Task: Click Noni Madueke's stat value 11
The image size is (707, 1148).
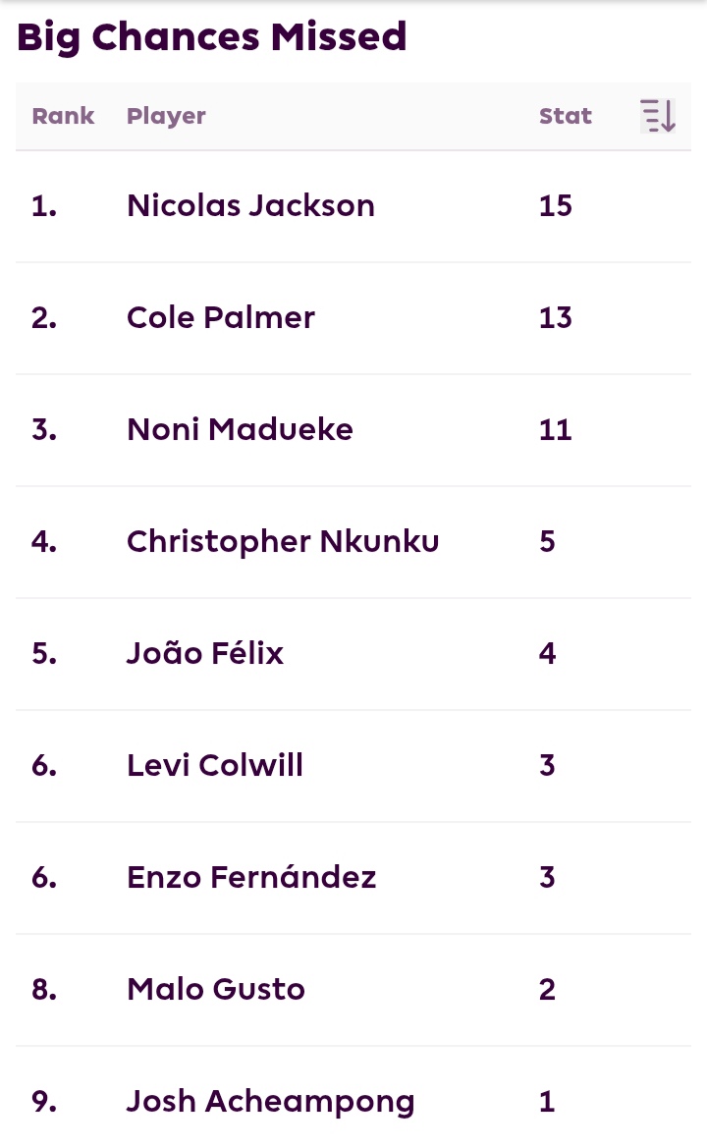Action: [x=556, y=430]
